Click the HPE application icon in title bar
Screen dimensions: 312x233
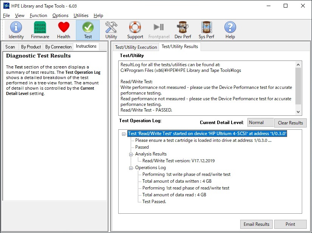[x=6, y=6]
